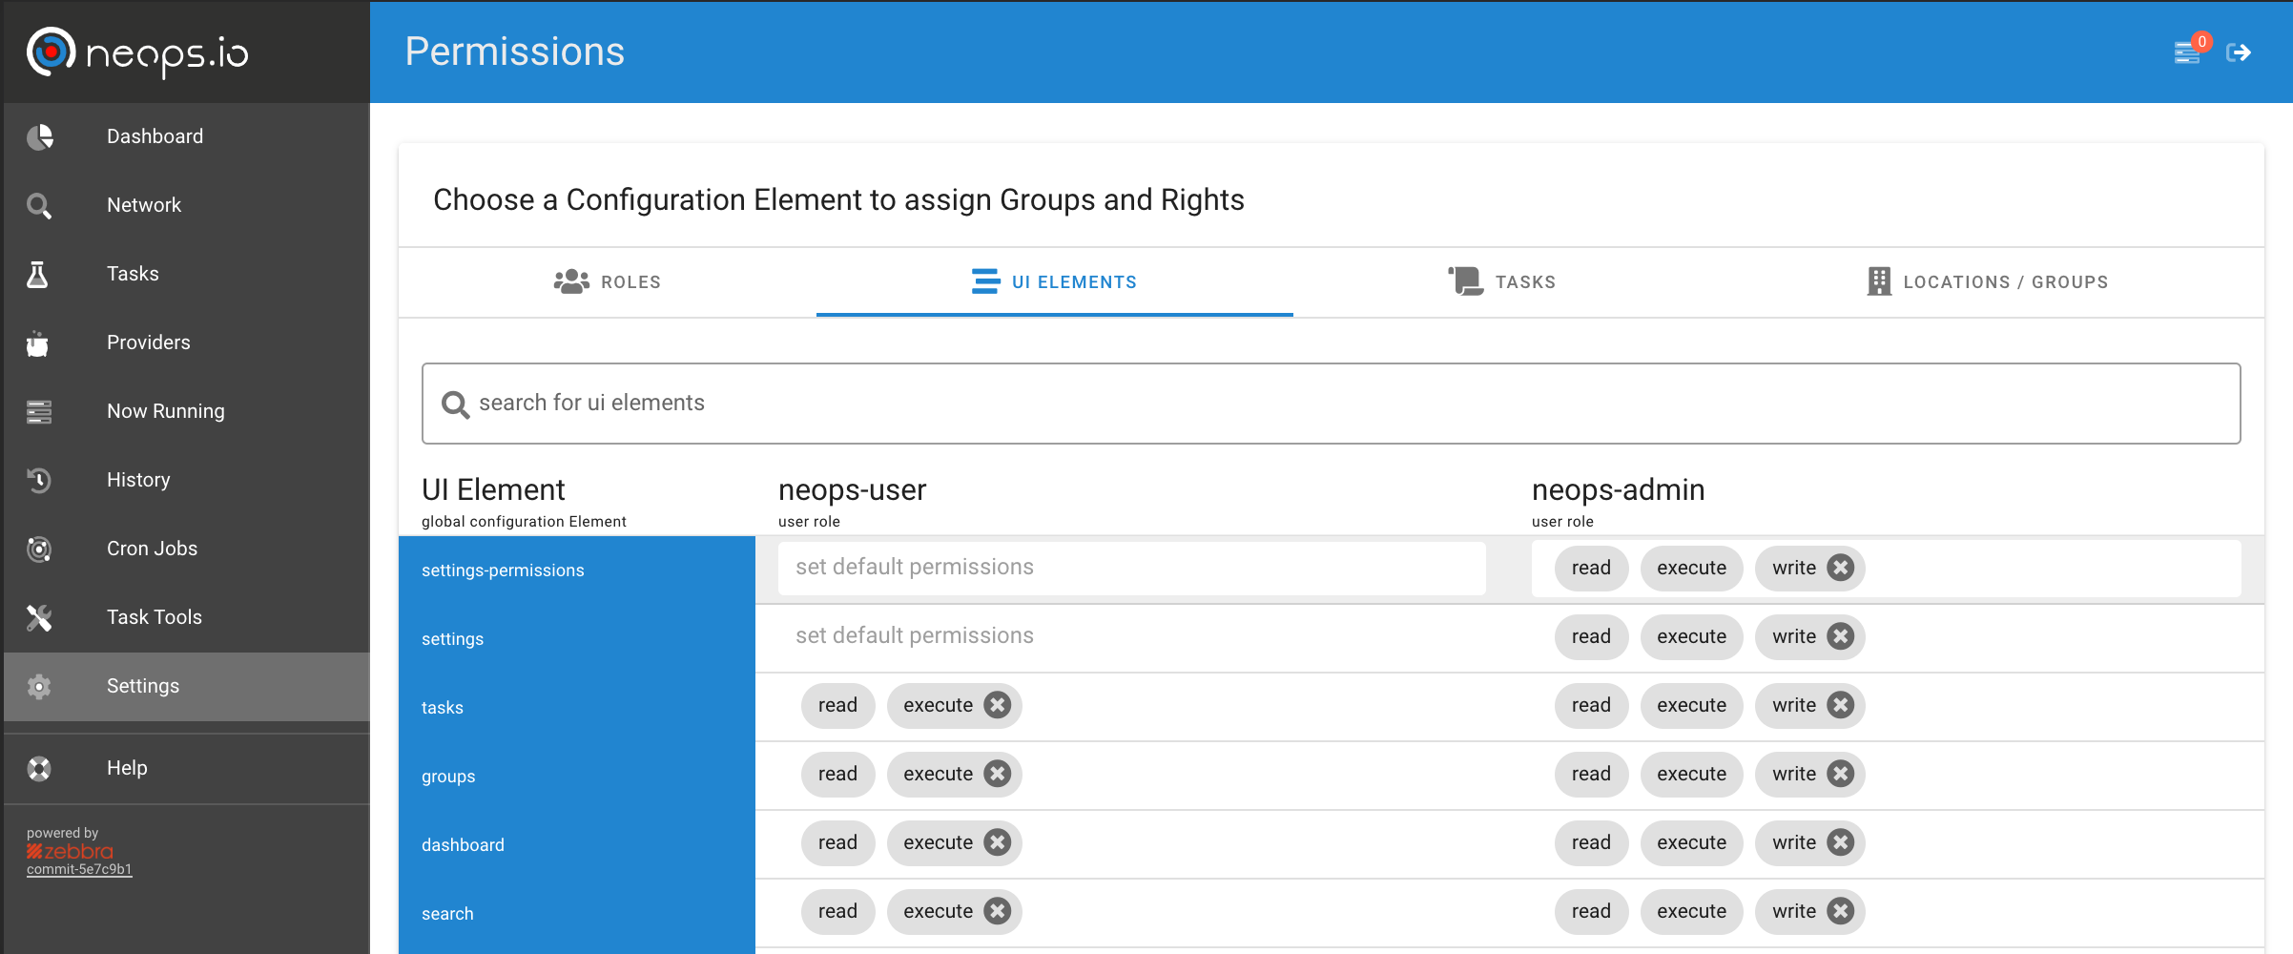Open Dashboard in the sidebar

[x=186, y=137]
